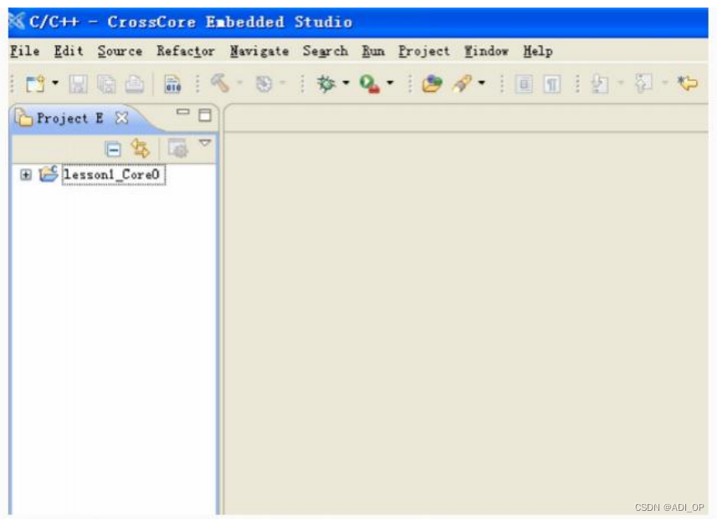717x520 pixels.
Task: Toggle block selection mode icon
Action: coord(524,84)
